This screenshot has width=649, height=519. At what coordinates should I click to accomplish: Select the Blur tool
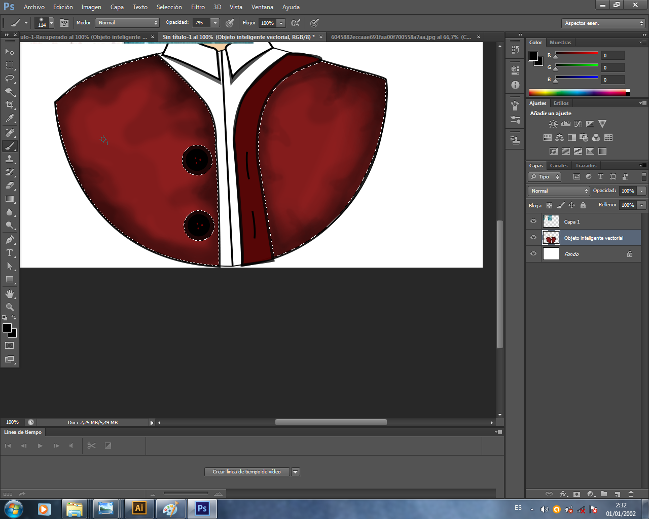pos(10,212)
